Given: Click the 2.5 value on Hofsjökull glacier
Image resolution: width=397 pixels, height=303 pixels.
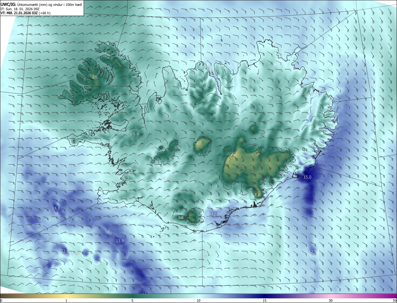Looking at the screenshot, I should point(199,143).
